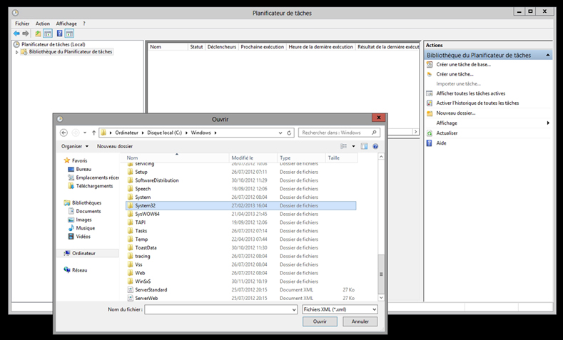Click the Annuler button
The width and height of the screenshot is (563, 340).
(360, 321)
